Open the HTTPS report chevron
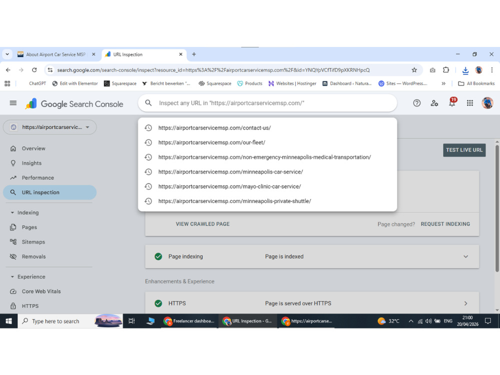Viewport: 500px width, 375px height. pos(465,303)
